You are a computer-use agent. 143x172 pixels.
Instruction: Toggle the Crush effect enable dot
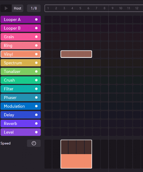[36, 80]
